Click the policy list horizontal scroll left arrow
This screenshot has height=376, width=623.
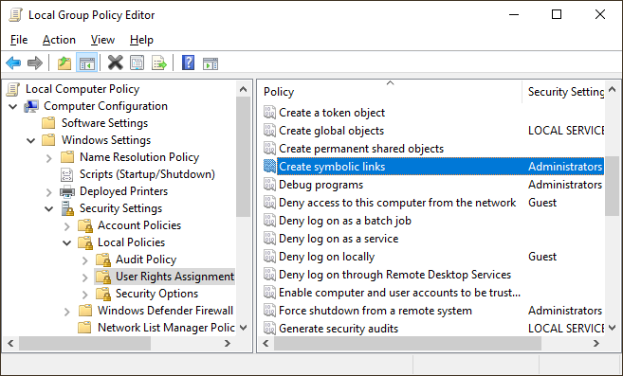pyautogui.click(x=266, y=344)
